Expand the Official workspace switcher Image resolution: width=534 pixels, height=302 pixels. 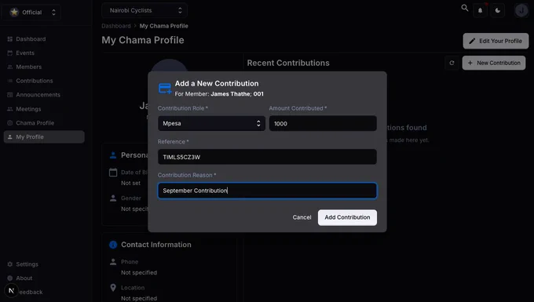[x=31, y=13]
